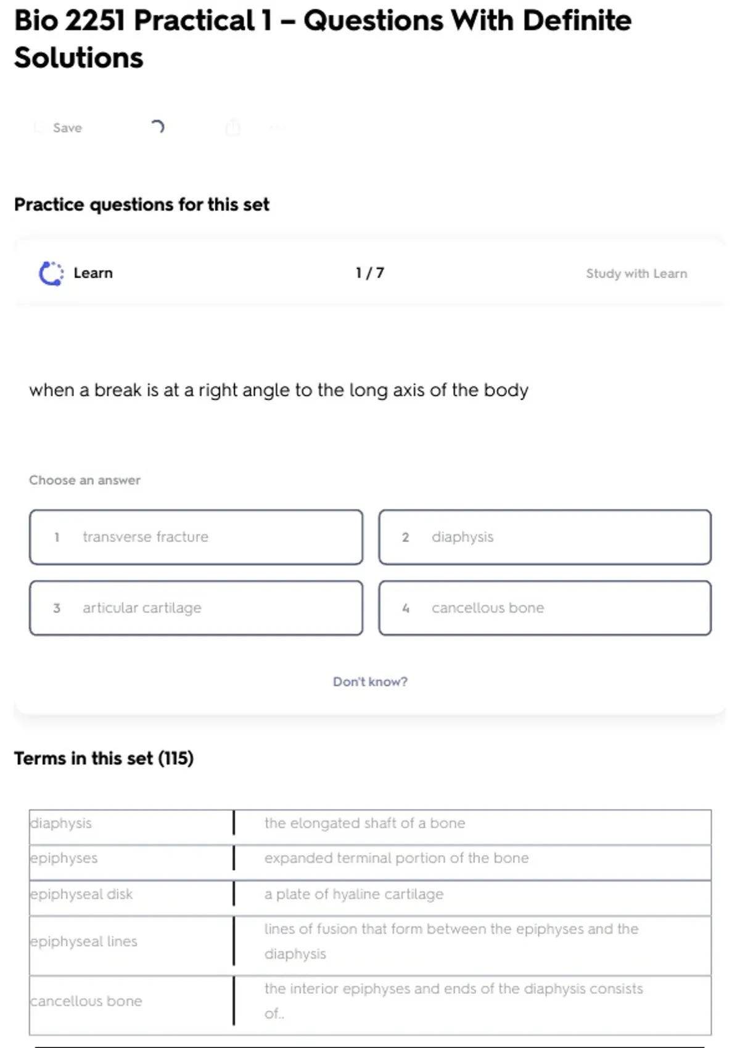The height and width of the screenshot is (1048, 740).
Task: Click the 'cancellous bone' term row
Action: click(86, 1001)
